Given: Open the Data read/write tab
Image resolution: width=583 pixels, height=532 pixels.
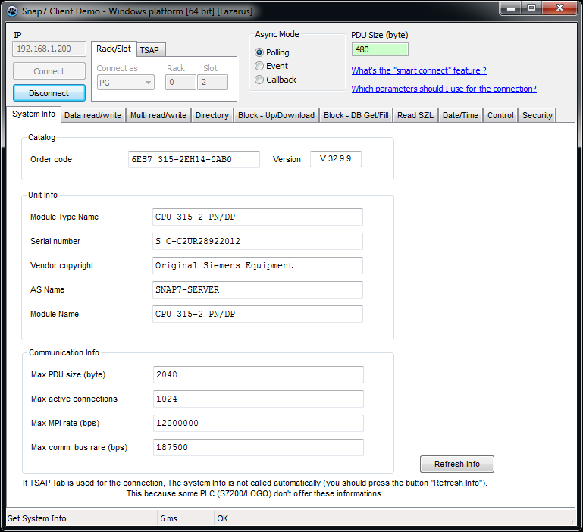Looking at the screenshot, I should tap(92, 115).
